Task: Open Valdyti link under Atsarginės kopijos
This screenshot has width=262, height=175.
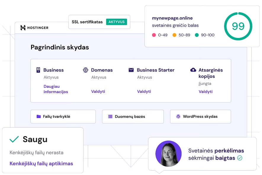Action: pyautogui.click(x=205, y=92)
